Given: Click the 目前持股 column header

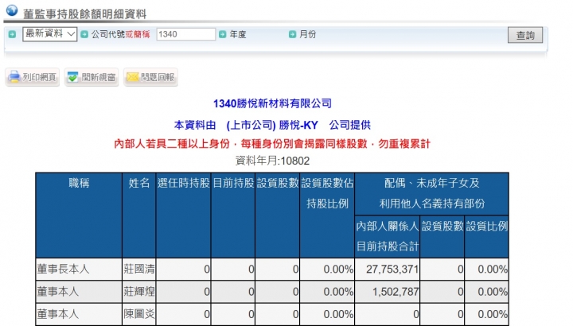Looking at the screenshot, I should tap(233, 215).
